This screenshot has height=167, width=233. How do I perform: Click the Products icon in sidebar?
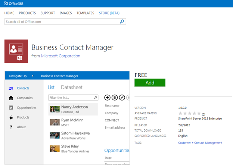click(x=11, y=117)
